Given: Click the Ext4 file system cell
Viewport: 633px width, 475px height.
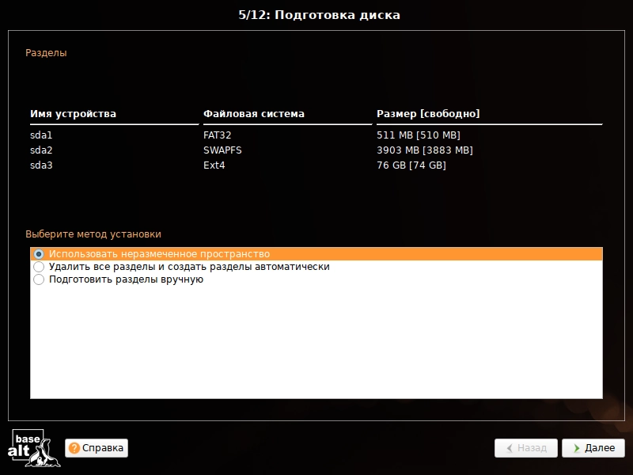Looking at the screenshot, I should tap(214, 165).
